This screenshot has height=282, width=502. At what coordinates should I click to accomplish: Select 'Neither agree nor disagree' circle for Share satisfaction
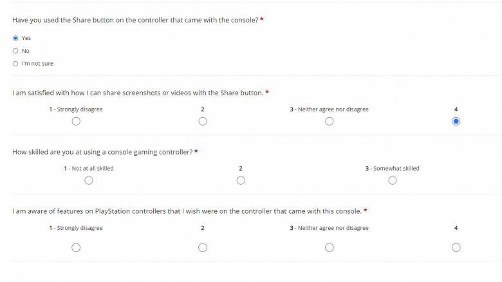click(x=330, y=121)
